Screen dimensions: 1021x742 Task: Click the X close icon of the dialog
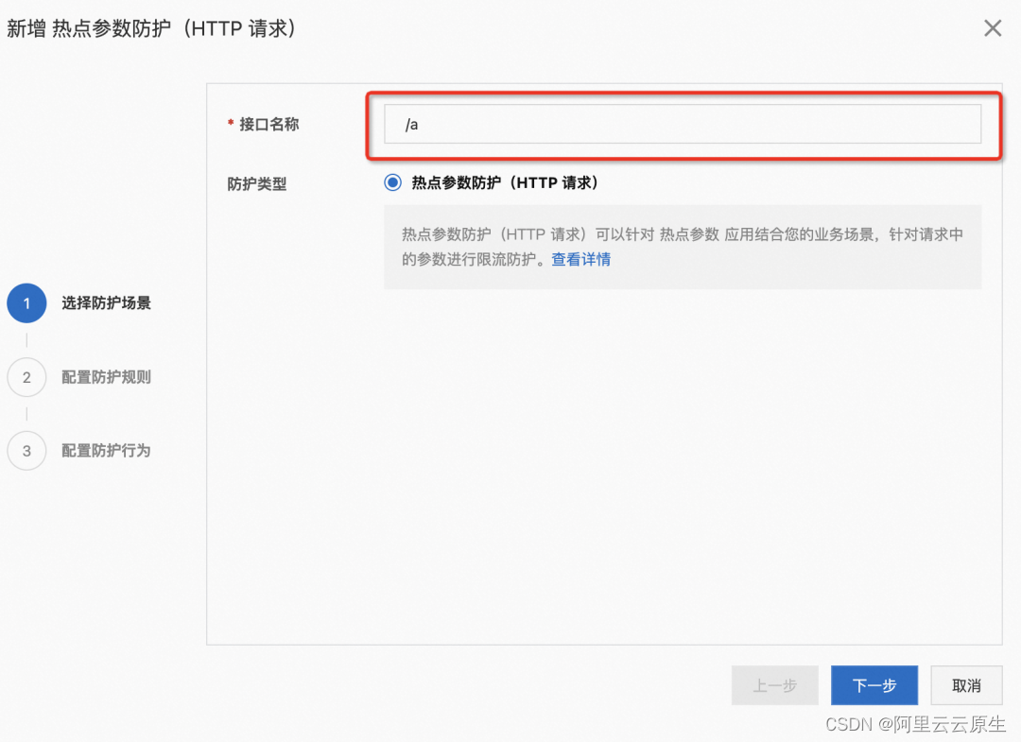[x=993, y=28]
